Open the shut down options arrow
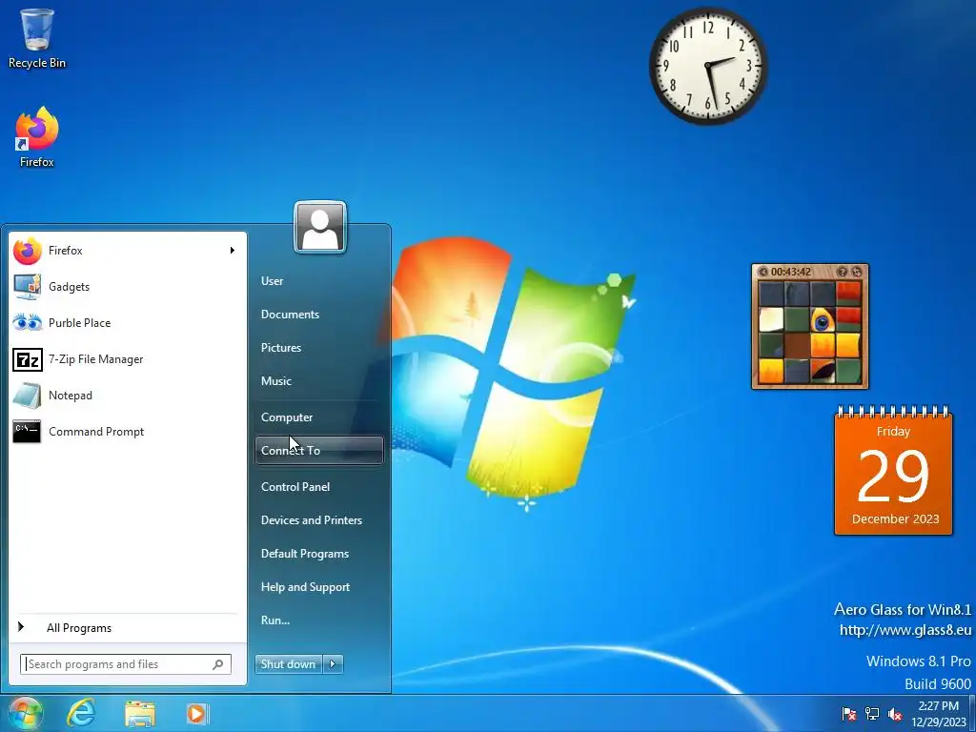 point(333,664)
